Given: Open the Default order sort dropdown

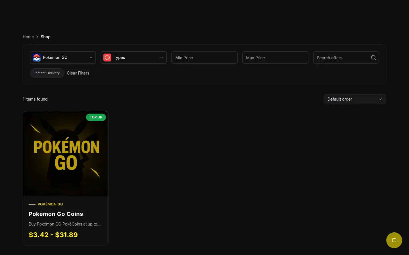Looking at the screenshot, I should [x=355, y=99].
